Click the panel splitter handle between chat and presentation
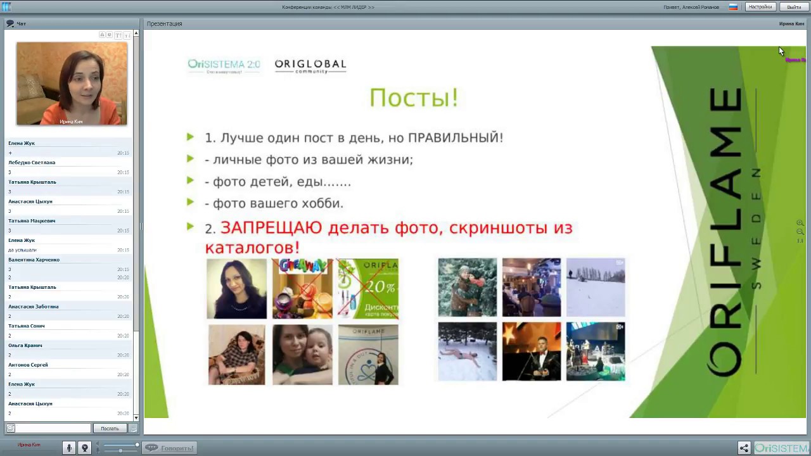Screen dimensions: 811x456 click(141, 226)
